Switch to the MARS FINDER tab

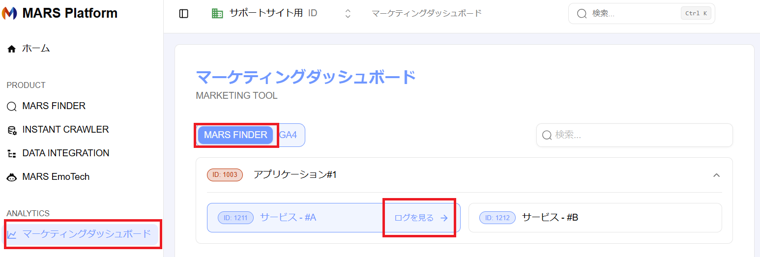[235, 135]
